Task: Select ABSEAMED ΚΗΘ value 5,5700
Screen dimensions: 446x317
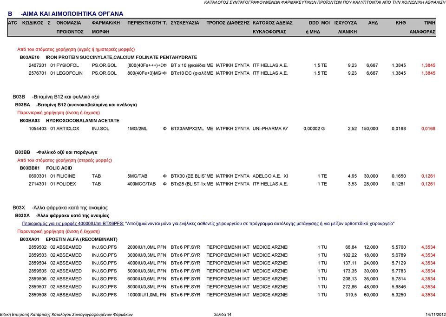Action: [399, 247]
